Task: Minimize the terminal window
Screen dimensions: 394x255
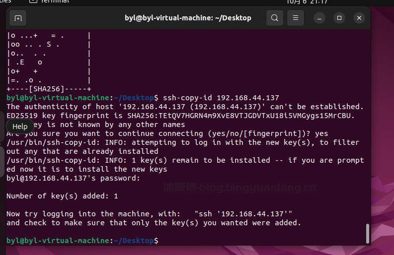Action: coord(319,18)
